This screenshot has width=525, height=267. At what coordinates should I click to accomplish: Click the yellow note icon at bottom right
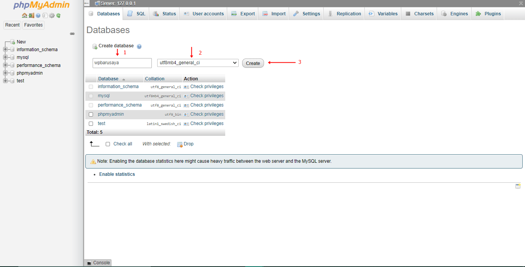[x=518, y=186]
